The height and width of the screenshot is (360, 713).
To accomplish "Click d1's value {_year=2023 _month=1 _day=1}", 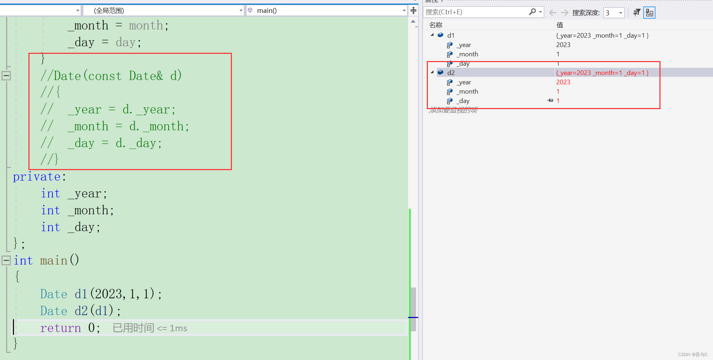I will click(603, 35).
